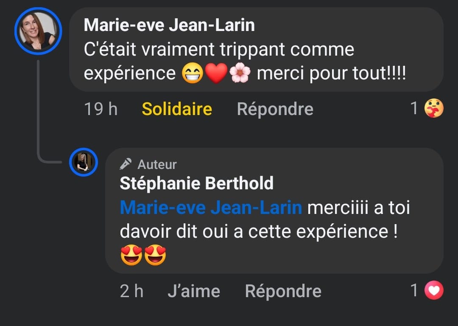
Task: Click the red heart emoji in comment
Action: coord(216,73)
